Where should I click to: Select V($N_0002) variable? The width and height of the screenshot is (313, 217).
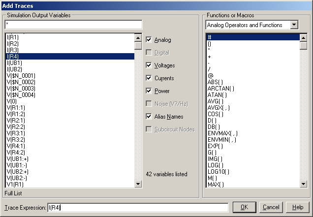pos(70,82)
